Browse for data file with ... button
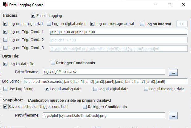The image size is (191, 128). click(x=173, y=72)
